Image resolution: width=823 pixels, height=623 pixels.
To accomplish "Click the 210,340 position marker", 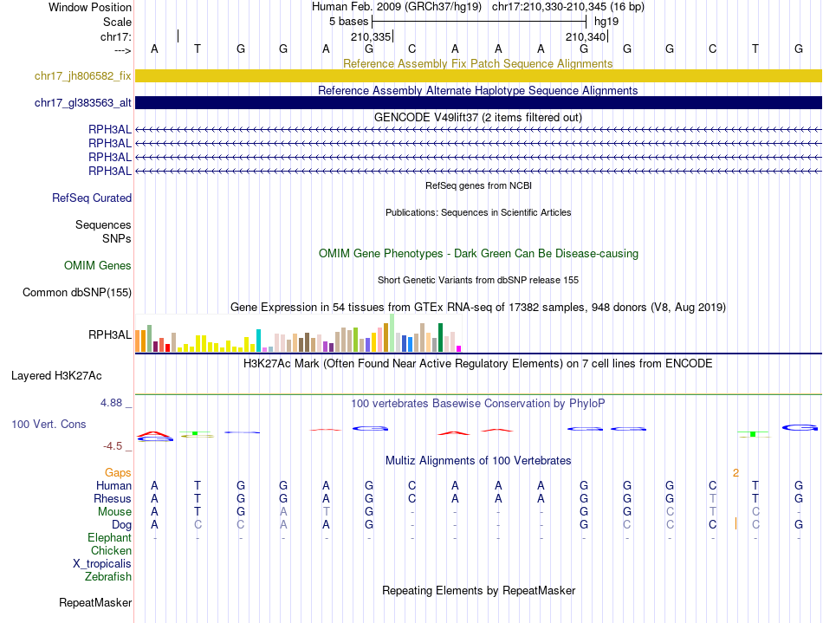I will pyautogui.click(x=586, y=36).
